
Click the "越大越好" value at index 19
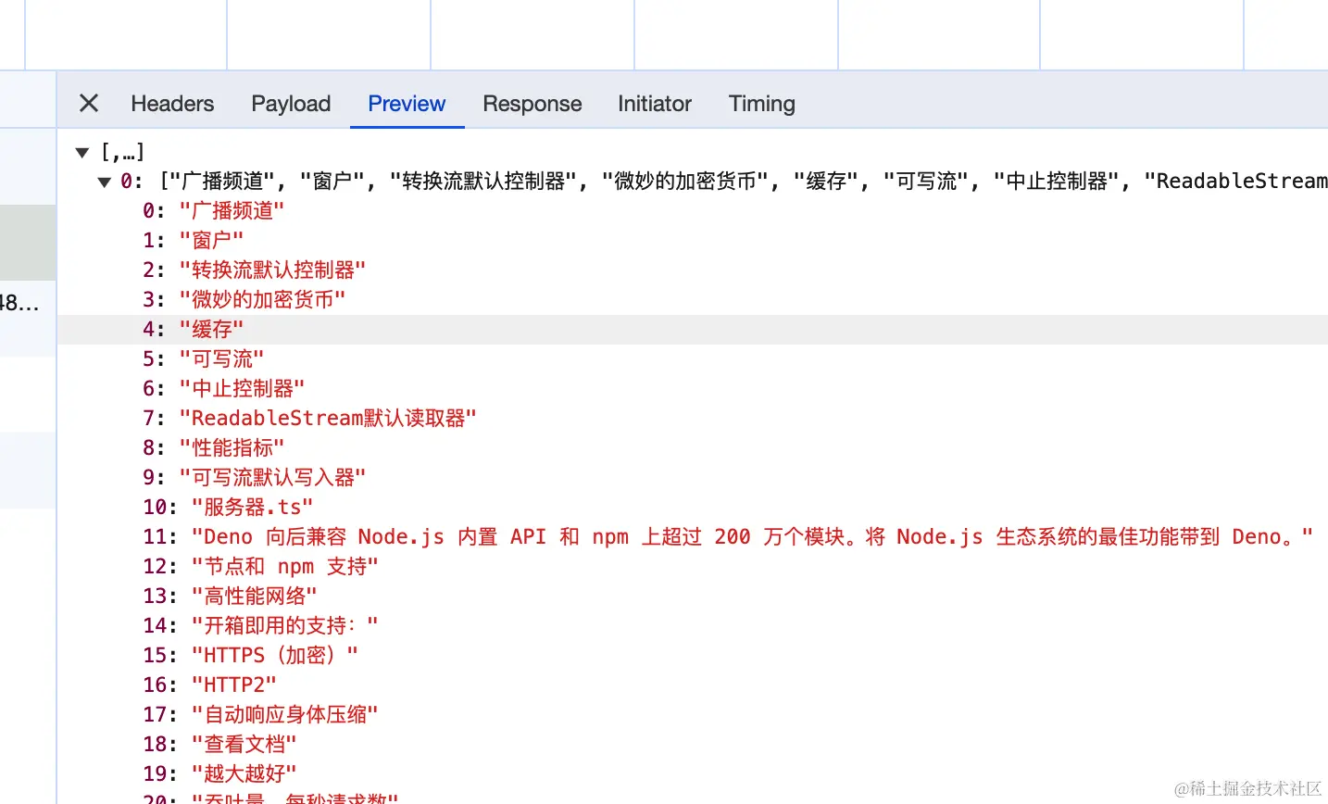[x=244, y=773]
